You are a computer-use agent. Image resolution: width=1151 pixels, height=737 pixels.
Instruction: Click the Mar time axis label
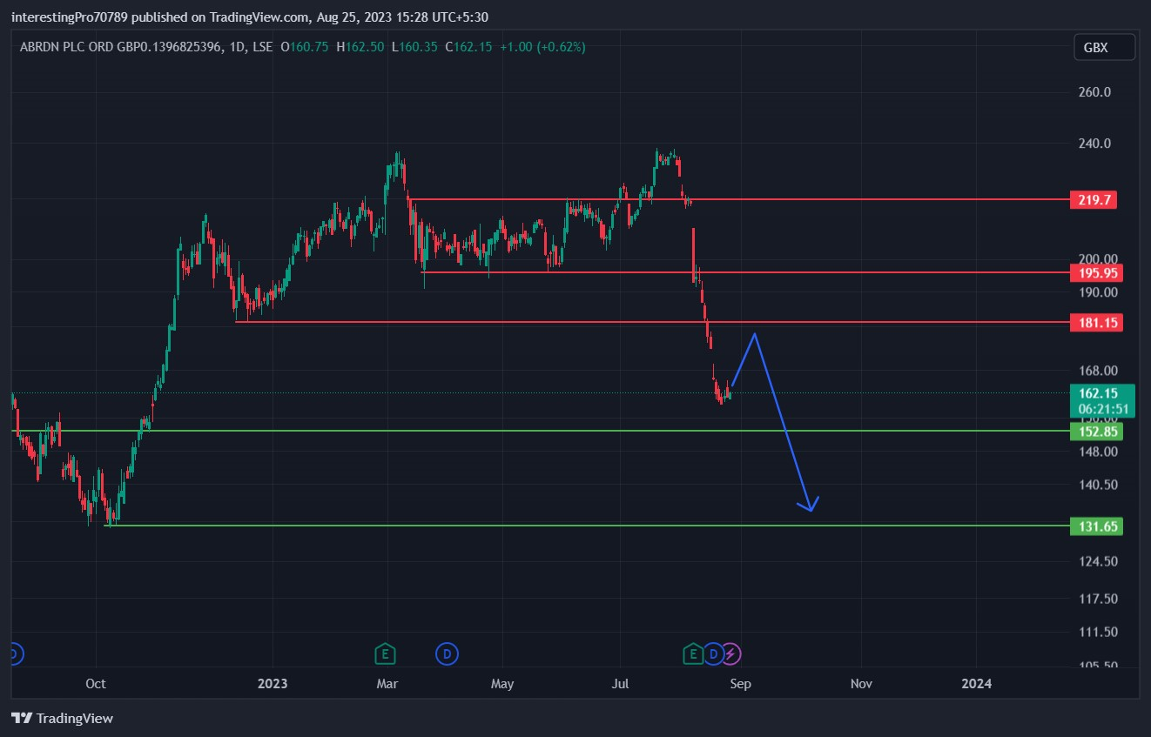(x=387, y=684)
